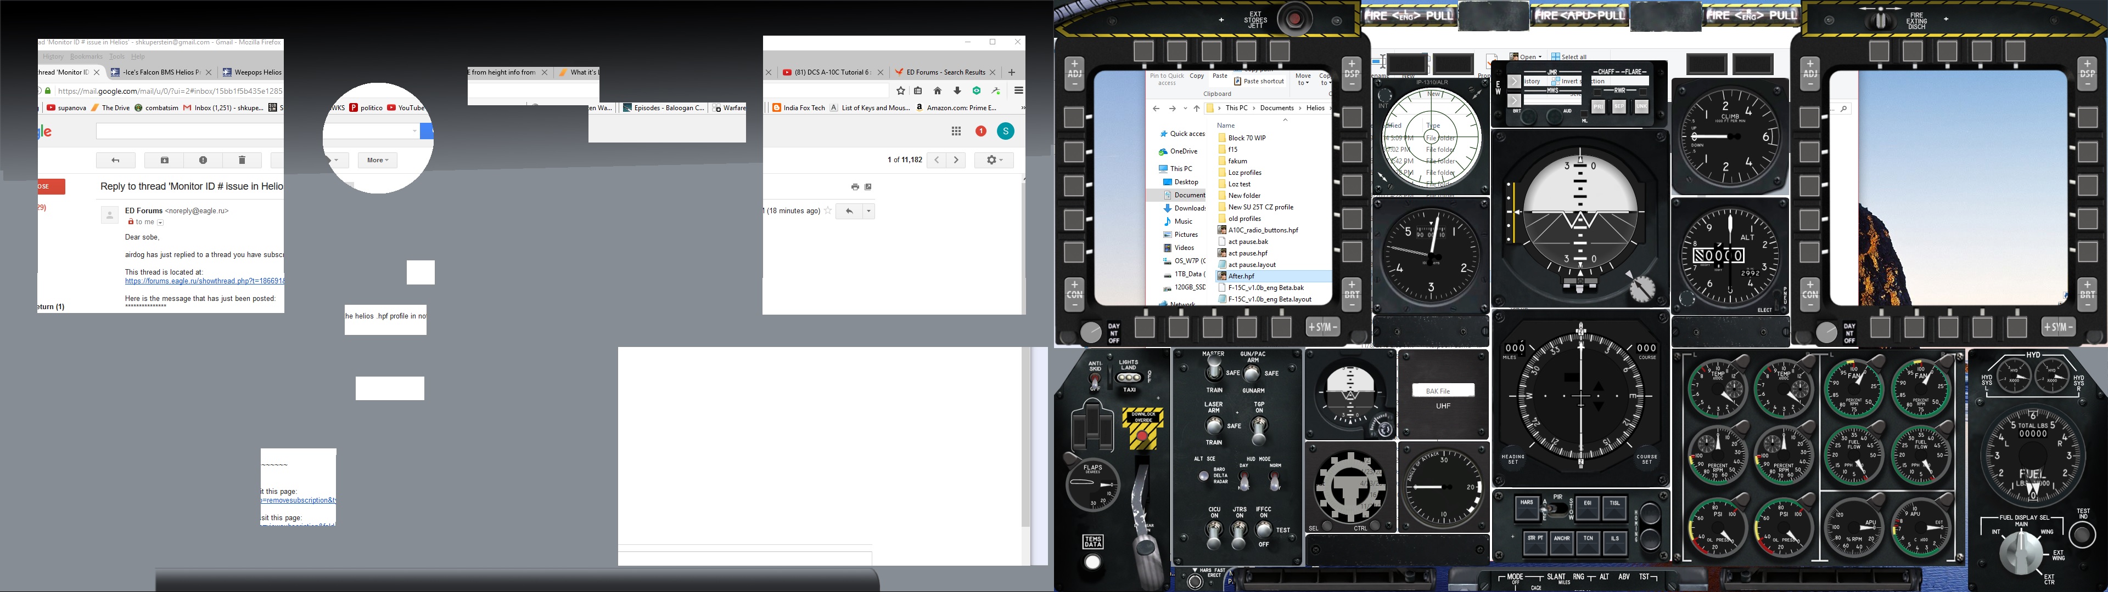Image resolution: width=2108 pixels, height=592 pixels.
Task: Pull left engine FIRE handle
Action: pos(1409,15)
